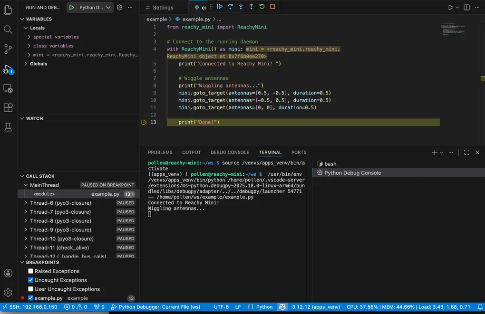Image resolution: width=485 pixels, height=314 pixels.
Task: Switch to the Problems panel tab
Action: 160,152
